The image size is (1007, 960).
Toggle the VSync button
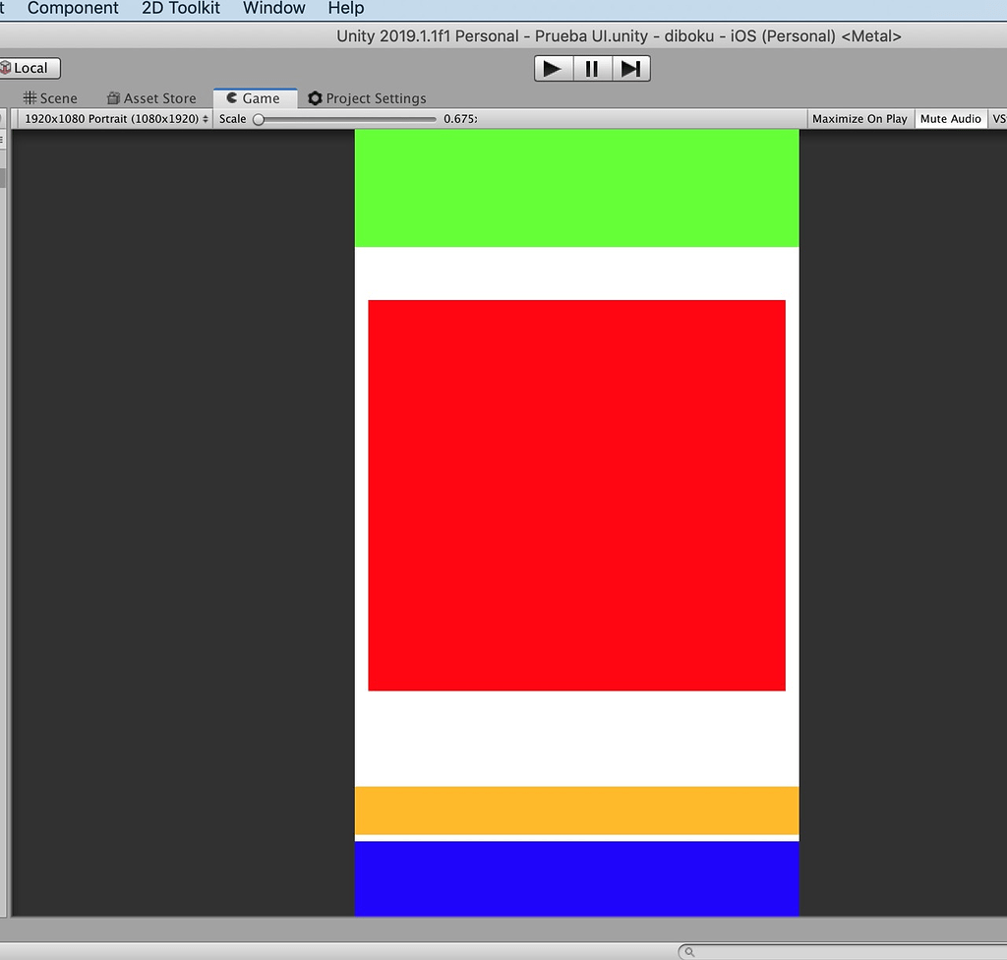coord(1000,118)
